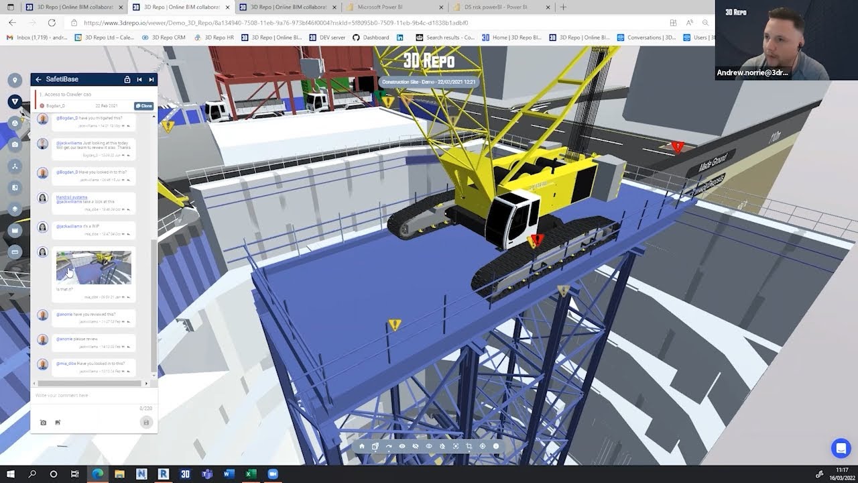
Task: Switch to first 3D Repo browser tab
Action: point(74,7)
